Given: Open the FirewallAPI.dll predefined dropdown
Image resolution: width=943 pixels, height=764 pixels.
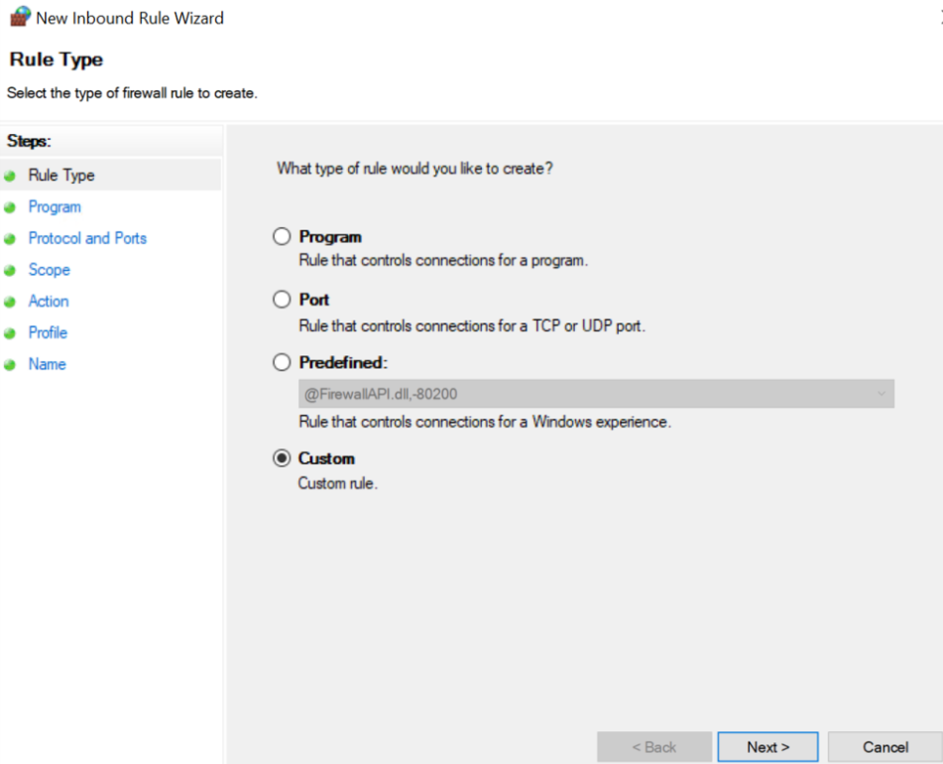Looking at the screenshot, I should coord(596,394).
